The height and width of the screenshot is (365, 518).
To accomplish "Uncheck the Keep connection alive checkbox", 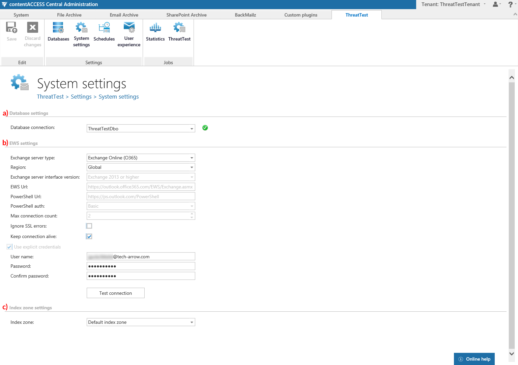I will [x=89, y=236].
